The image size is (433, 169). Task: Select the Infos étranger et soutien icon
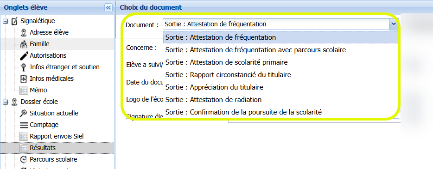pyautogui.click(x=24, y=67)
